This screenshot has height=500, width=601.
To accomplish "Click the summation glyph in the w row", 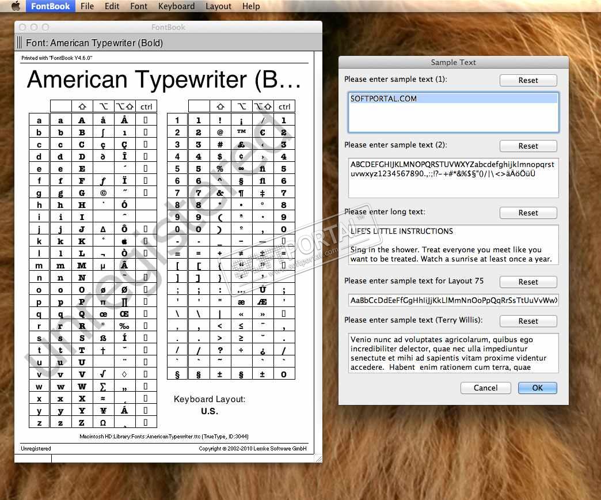I will [103, 386].
